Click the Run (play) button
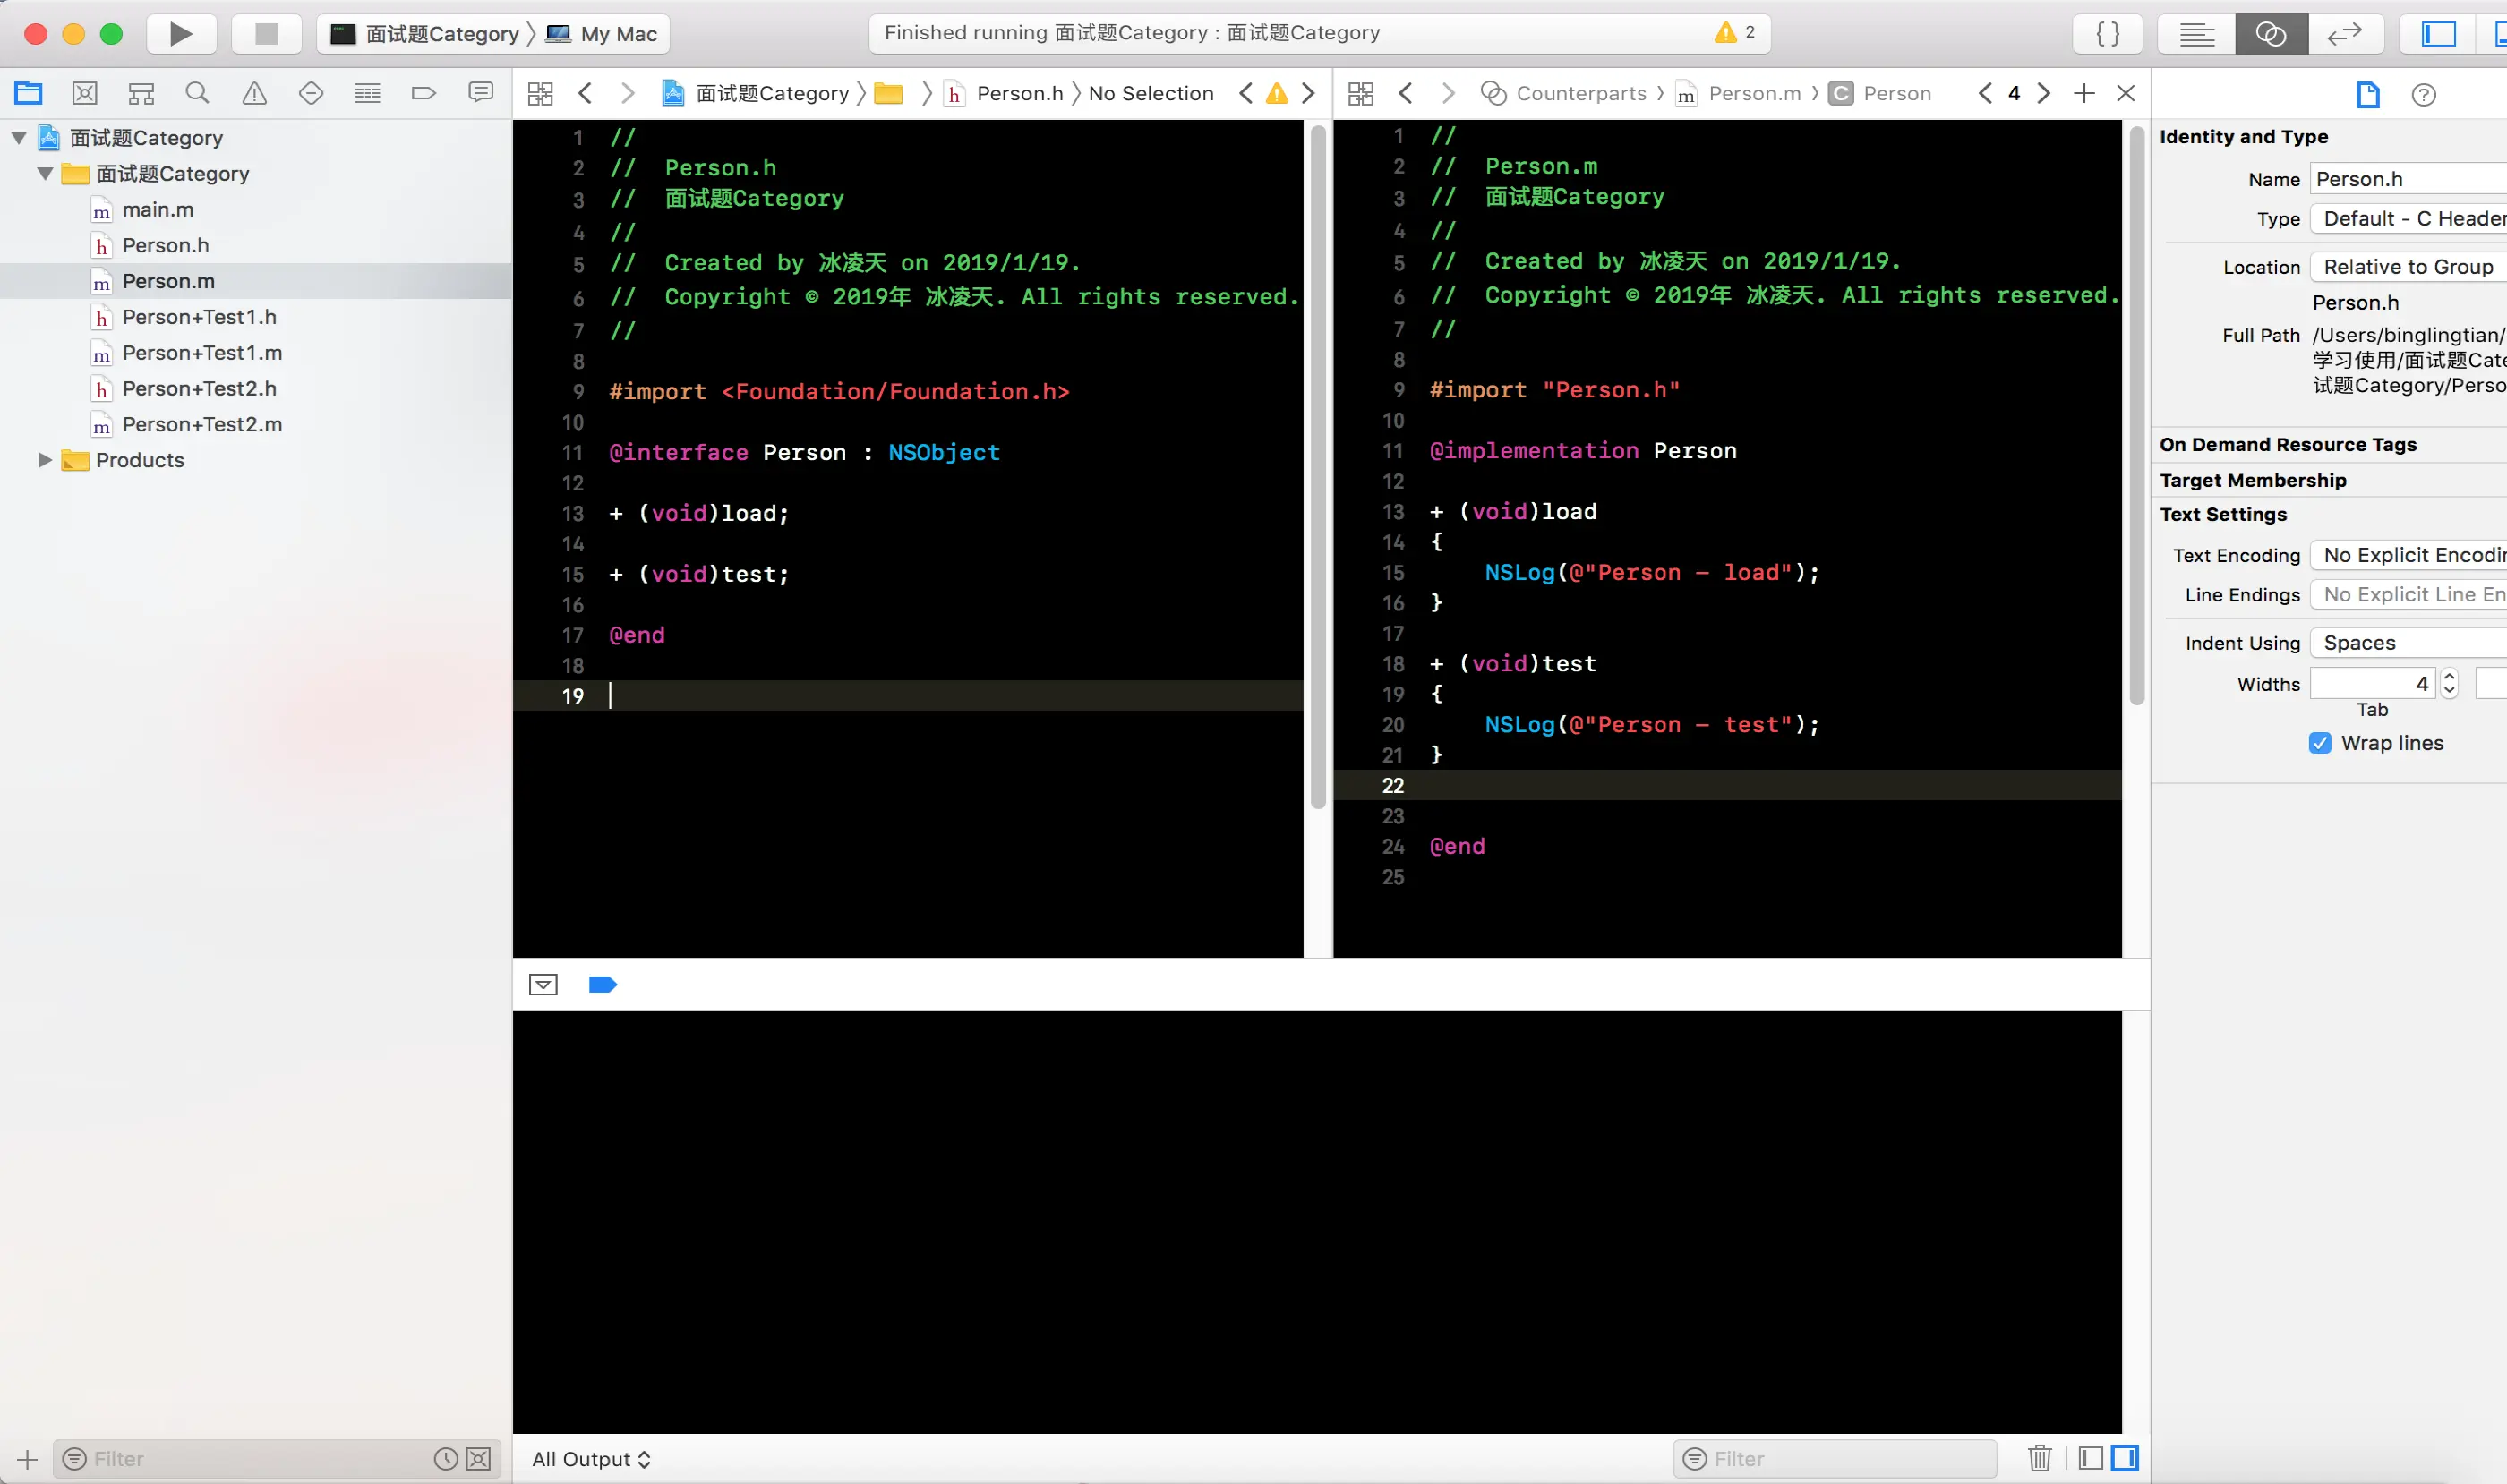Viewport: 2507px width, 1484px height. pos(181,34)
